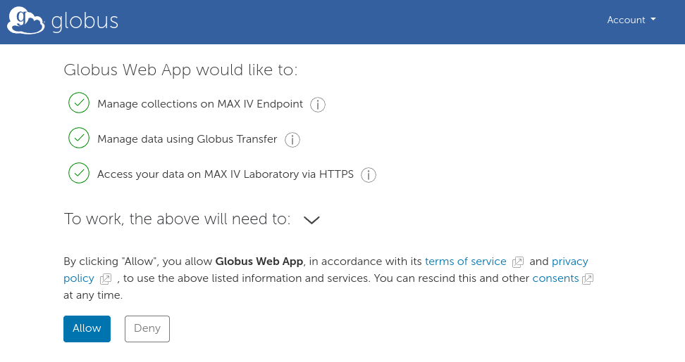Click the globus wordmark in header

(x=85, y=21)
